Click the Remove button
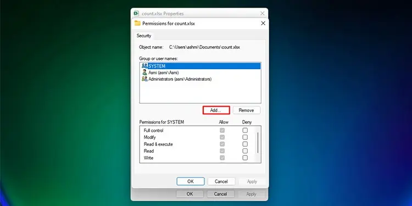This screenshot has height=206, width=412. [246, 110]
